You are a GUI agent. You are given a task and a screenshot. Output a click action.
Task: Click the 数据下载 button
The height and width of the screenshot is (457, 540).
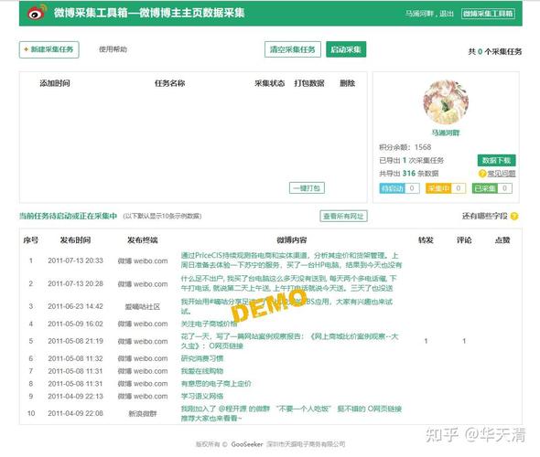tap(496, 160)
